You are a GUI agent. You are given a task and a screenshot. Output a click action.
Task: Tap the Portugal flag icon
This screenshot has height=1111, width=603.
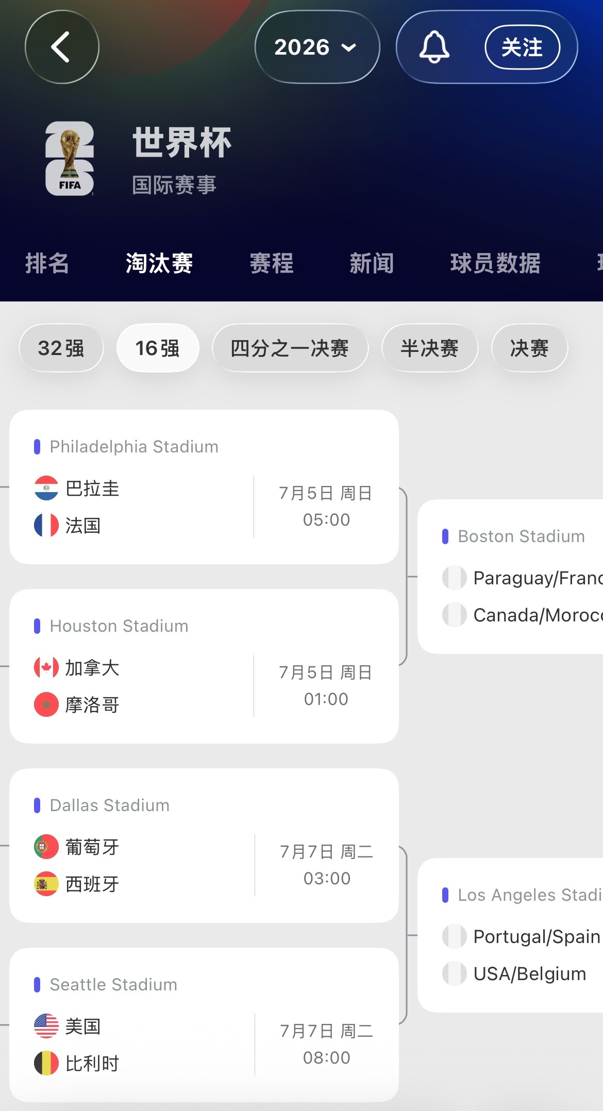click(46, 847)
